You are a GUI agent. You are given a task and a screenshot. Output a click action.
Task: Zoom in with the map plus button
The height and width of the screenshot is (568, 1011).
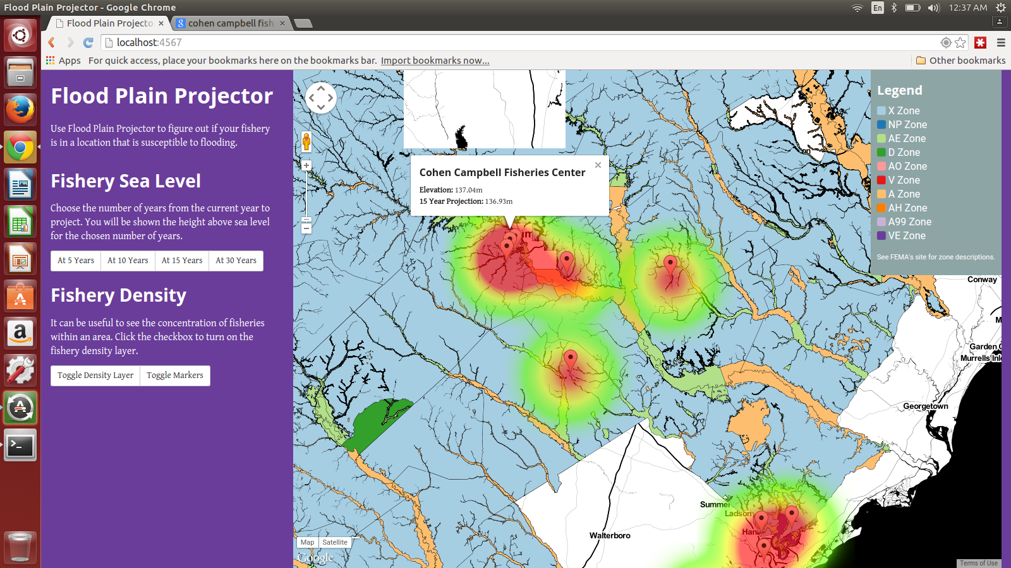306,165
